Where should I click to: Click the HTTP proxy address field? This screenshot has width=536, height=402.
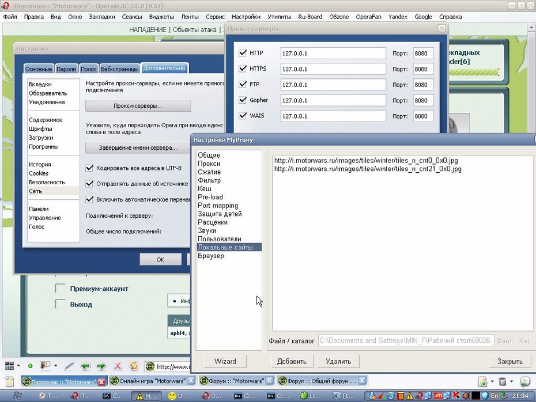pyautogui.click(x=333, y=54)
